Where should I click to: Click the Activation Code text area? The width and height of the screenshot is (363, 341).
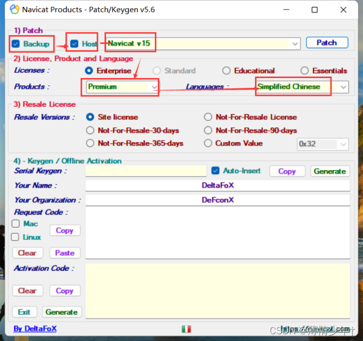(x=218, y=291)
